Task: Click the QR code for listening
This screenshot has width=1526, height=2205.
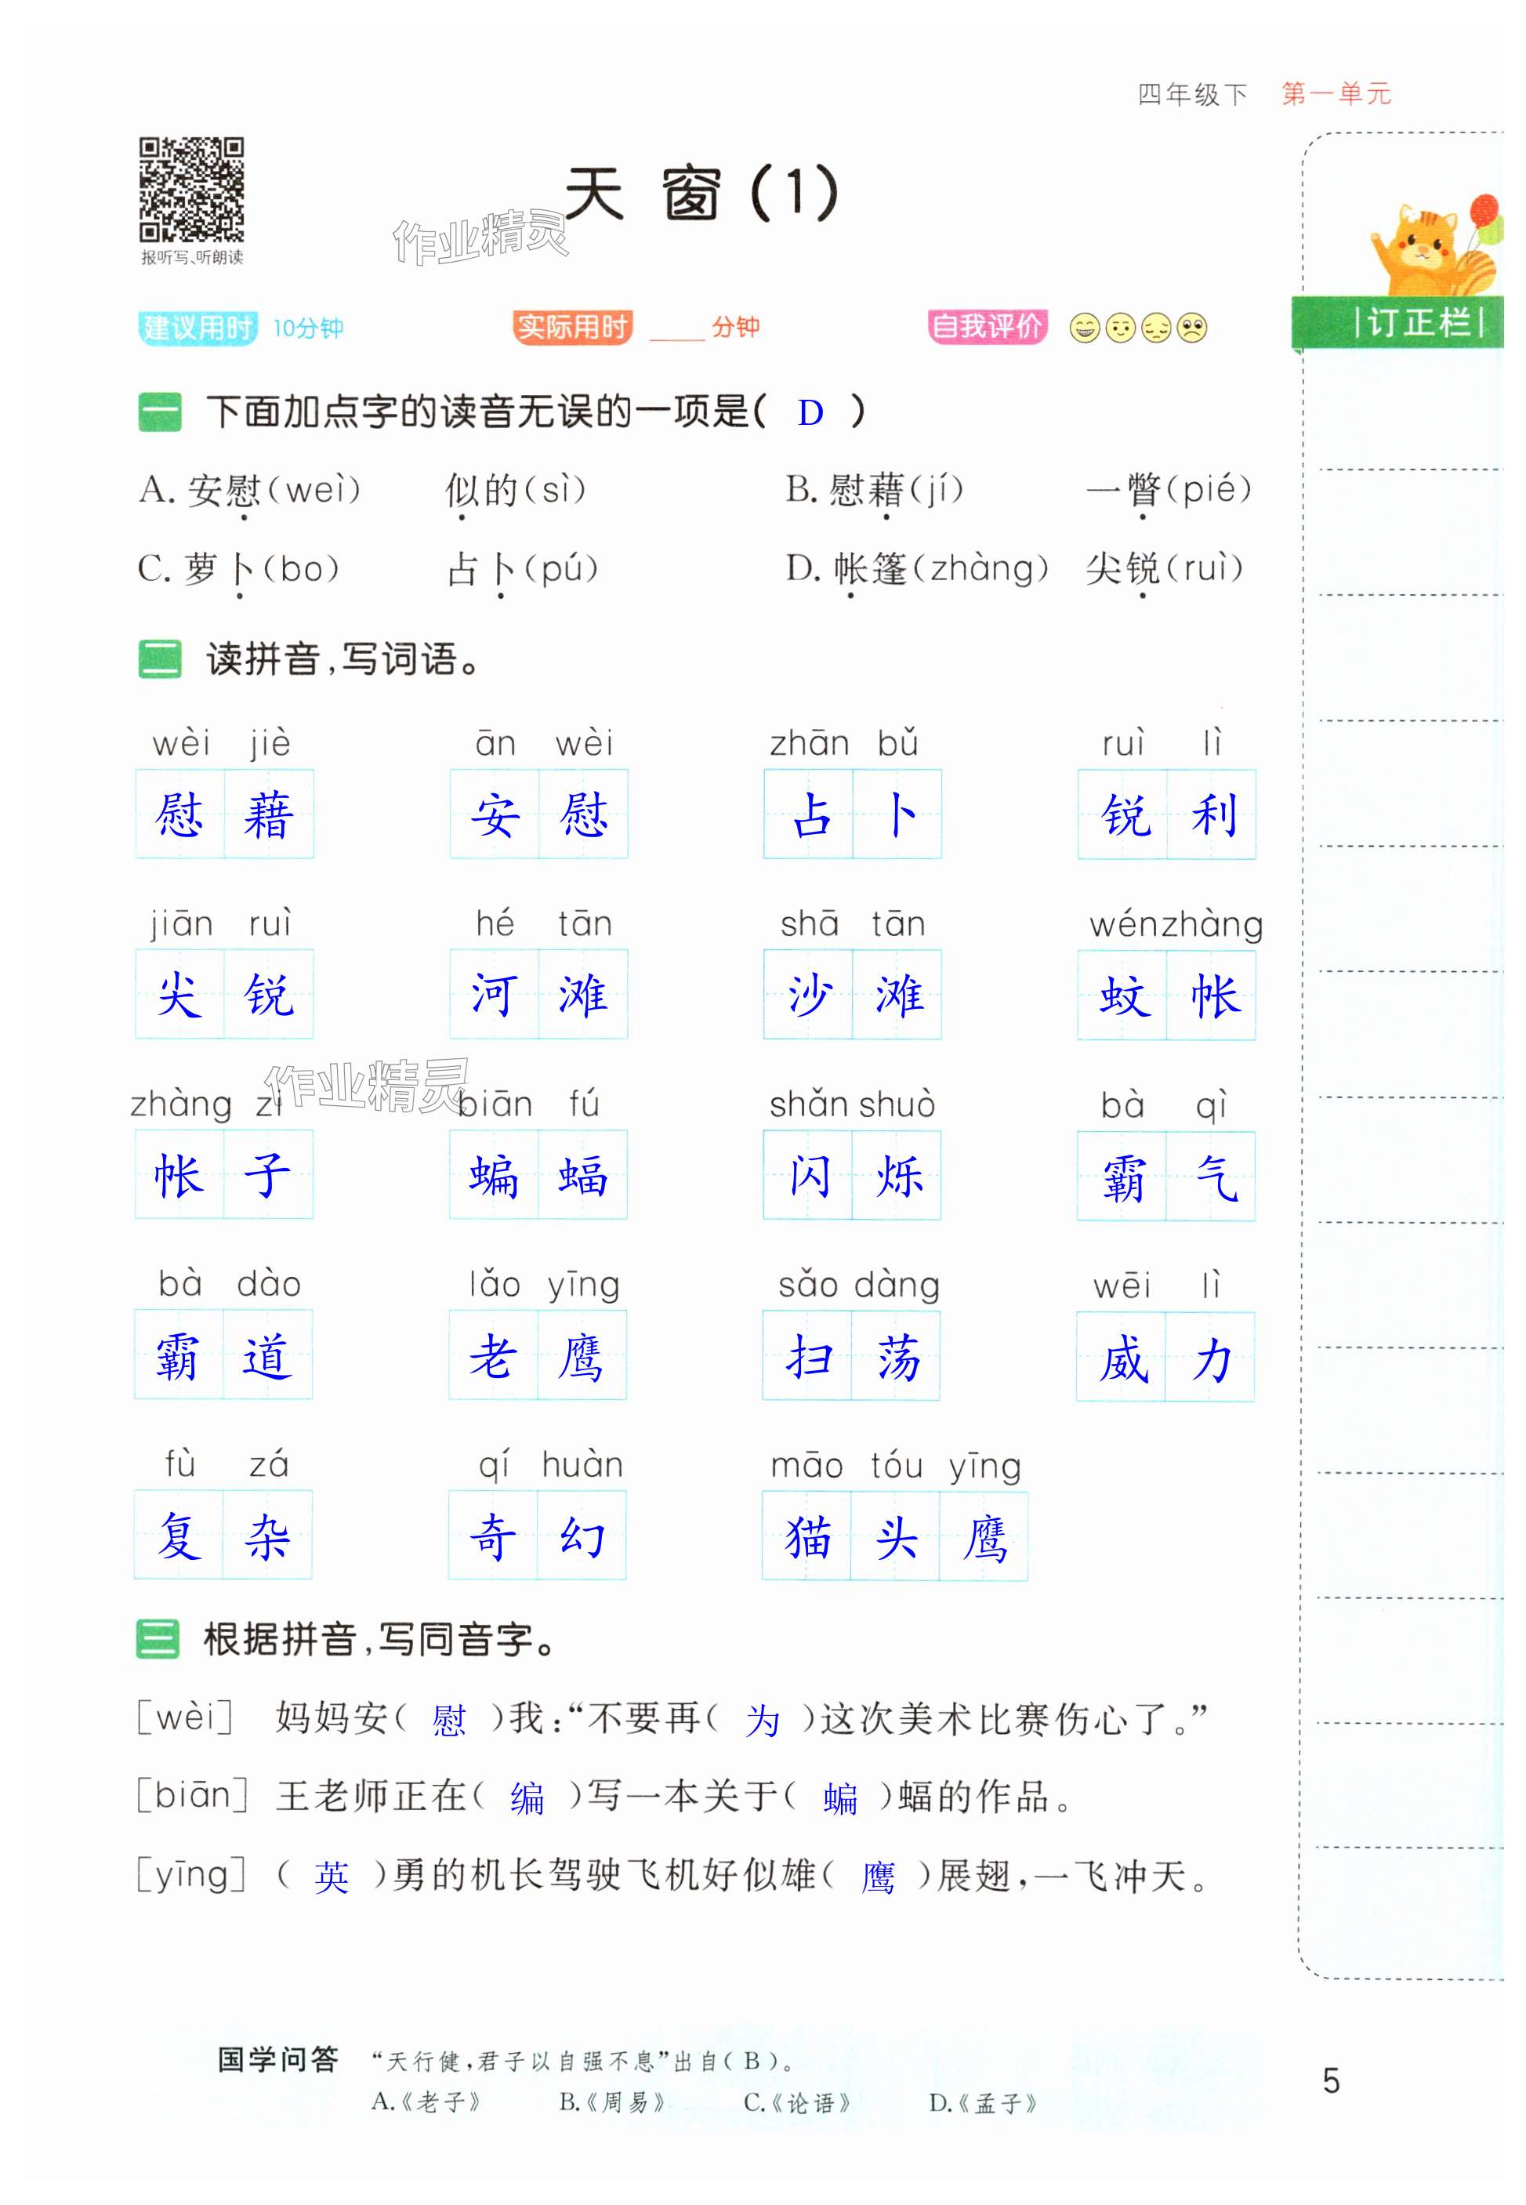Action: click(x=191, y=190)
